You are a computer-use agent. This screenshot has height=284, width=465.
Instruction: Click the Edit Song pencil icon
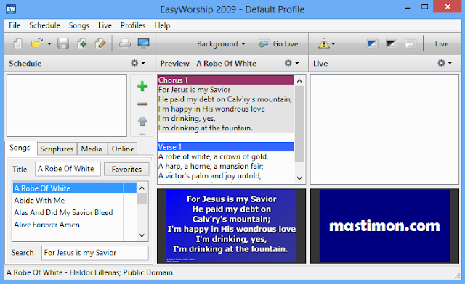point(100,43)
